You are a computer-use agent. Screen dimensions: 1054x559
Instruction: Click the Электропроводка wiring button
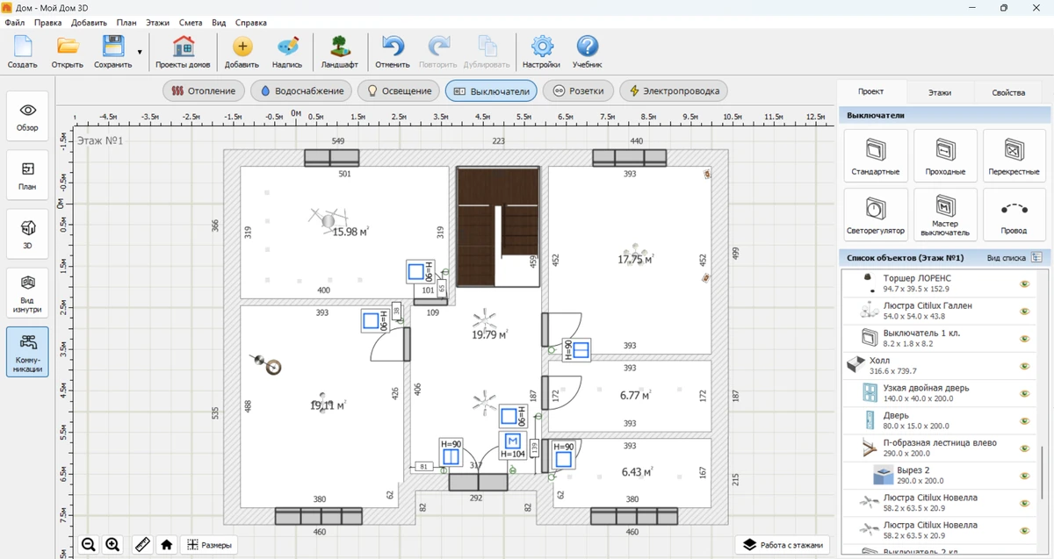[x=674, y=90]
